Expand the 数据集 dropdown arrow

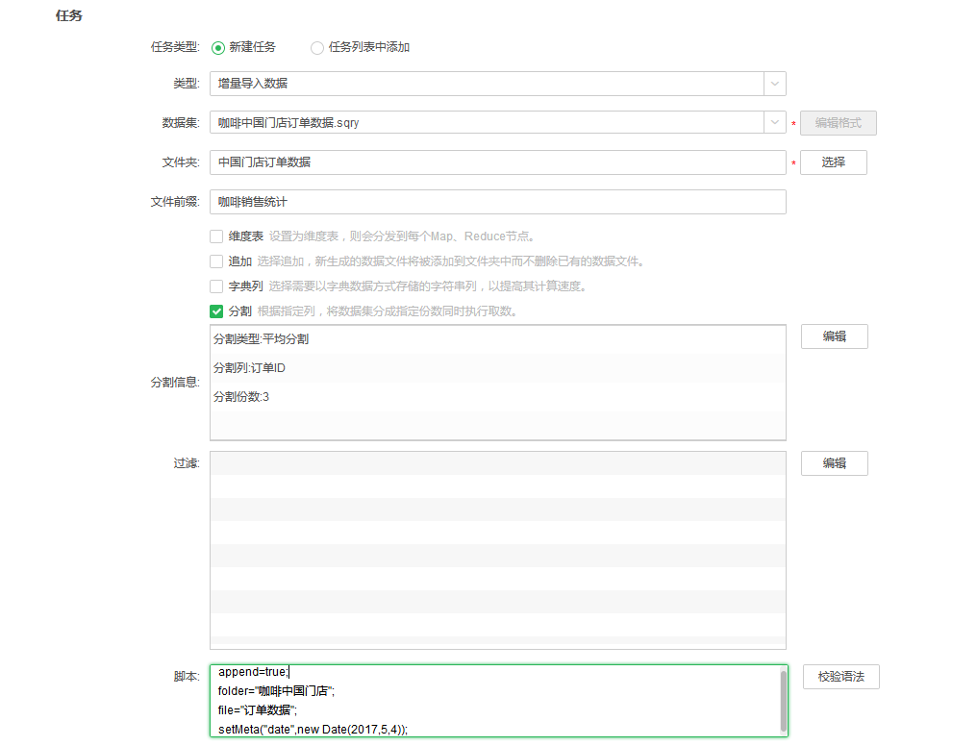pyautogui.click(x=775, y=123)
